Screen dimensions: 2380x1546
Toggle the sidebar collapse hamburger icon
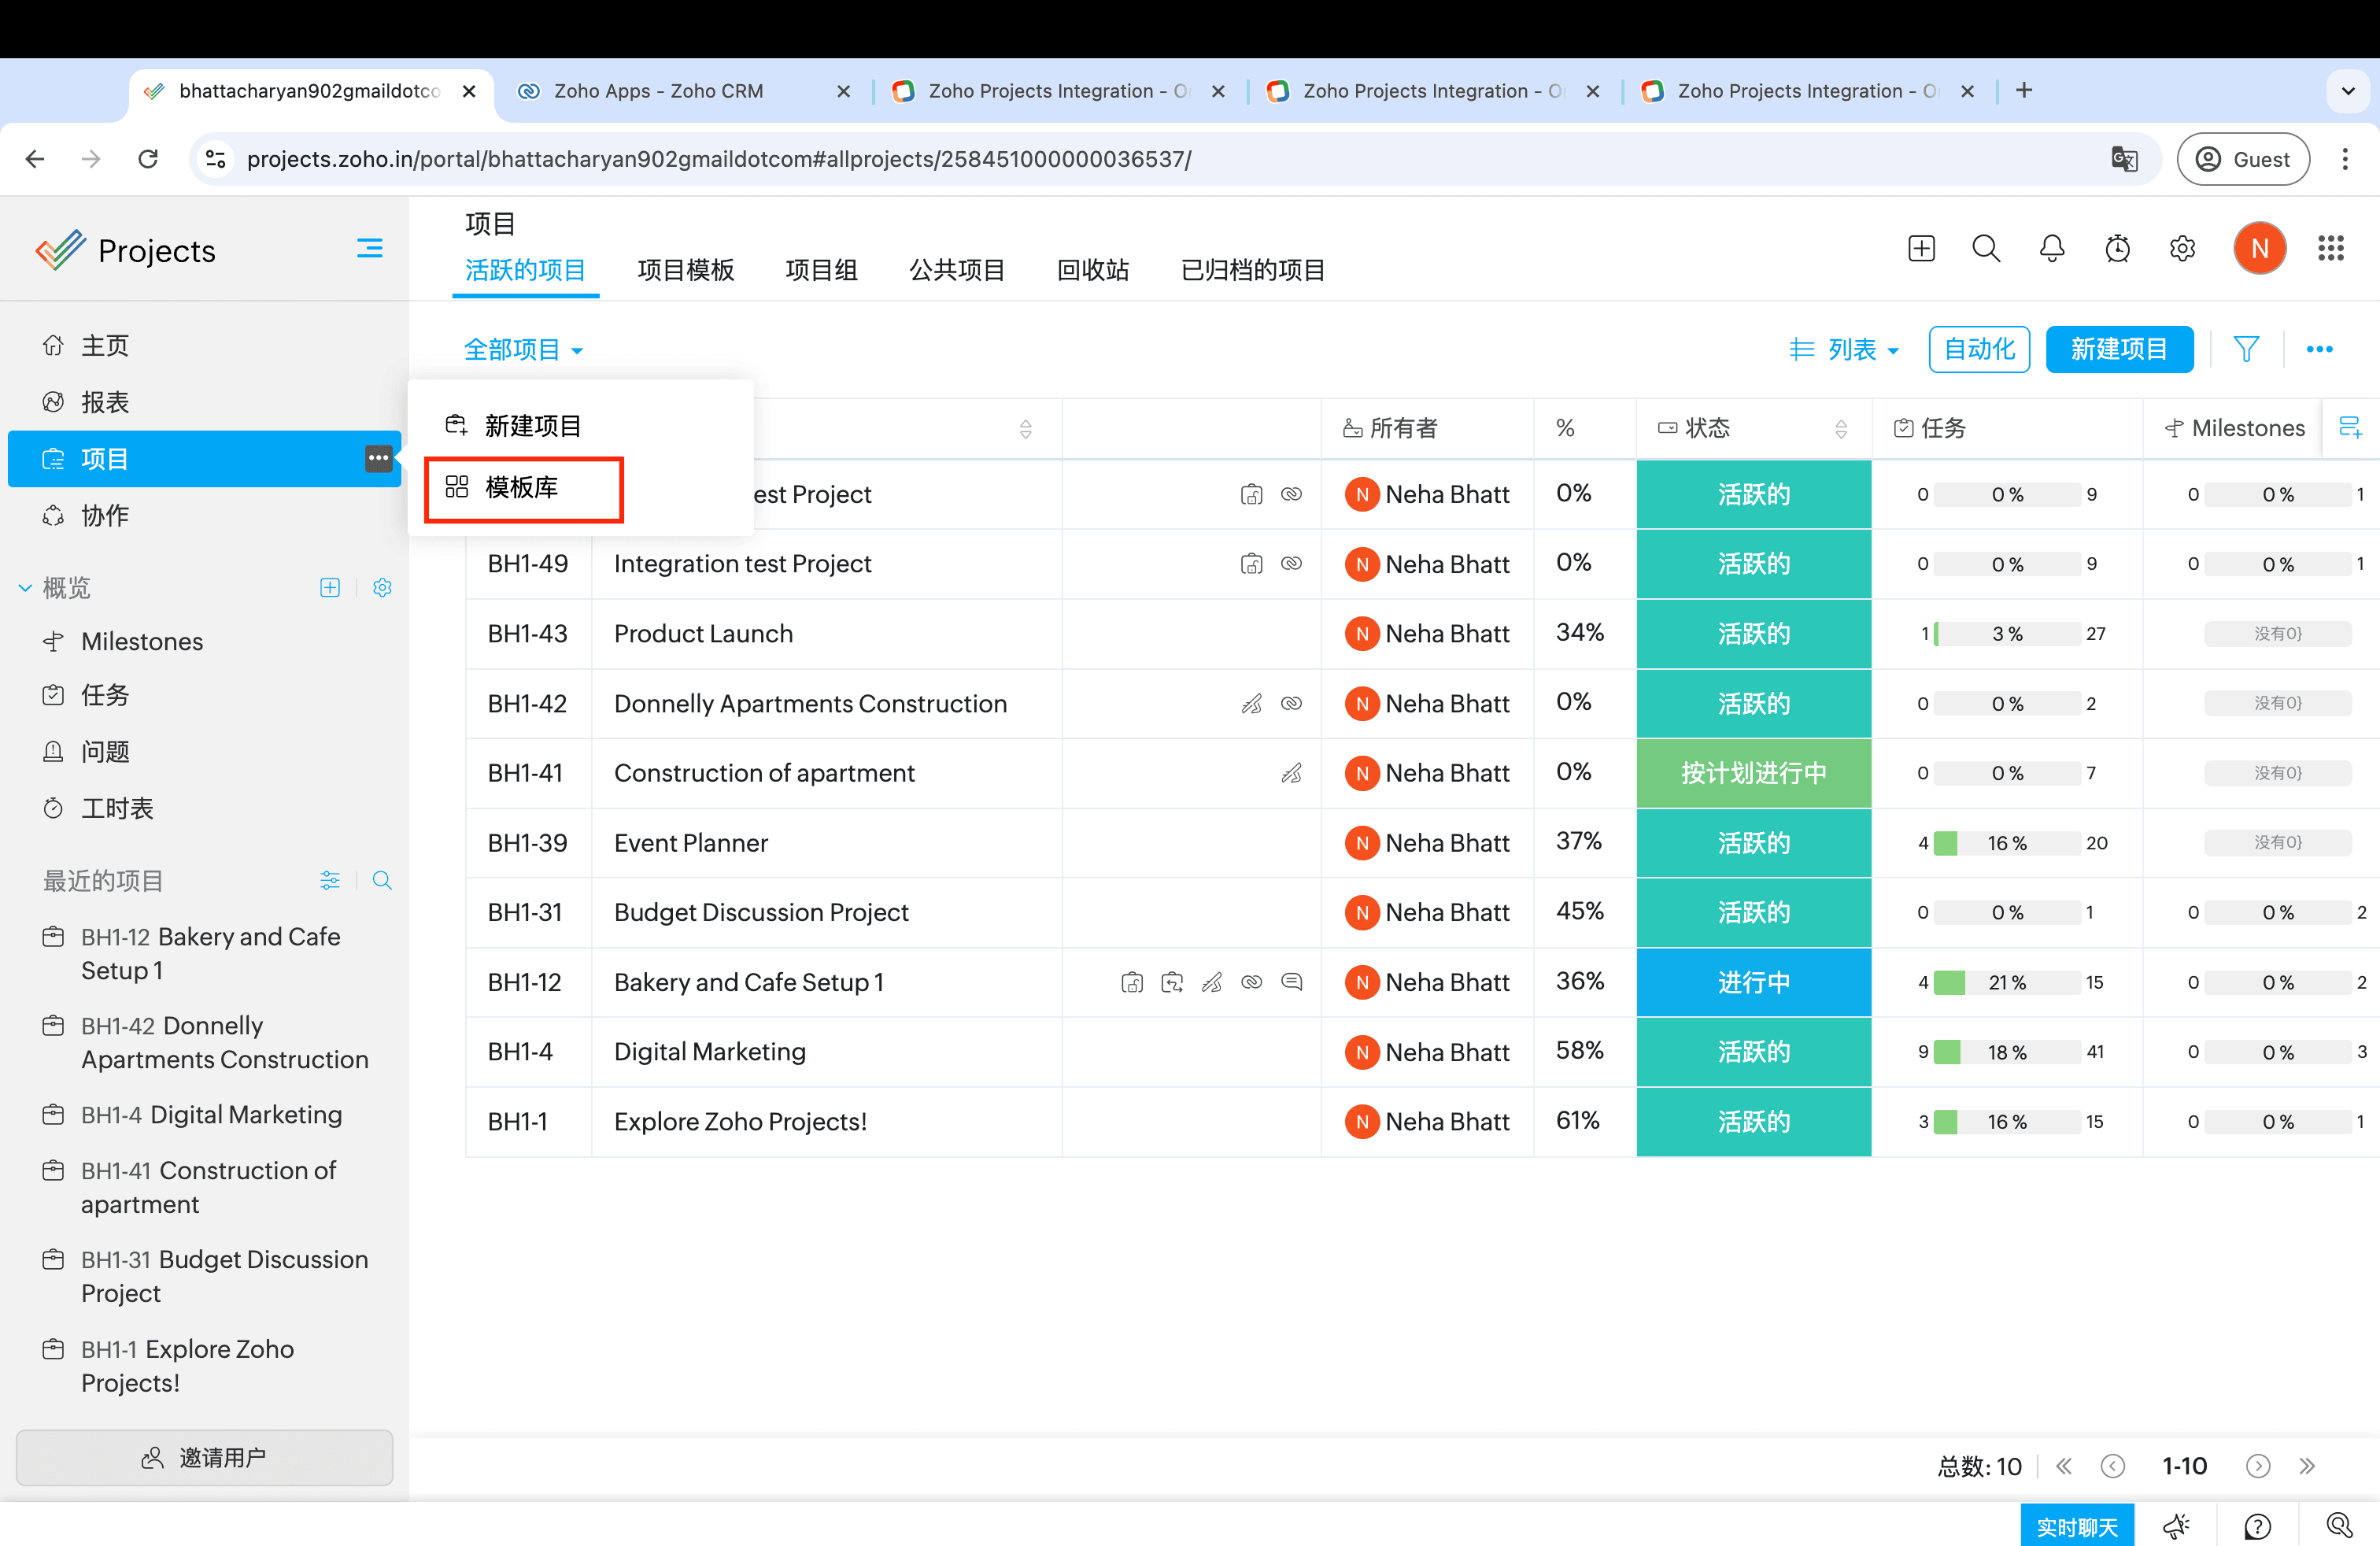coord(369,249)
